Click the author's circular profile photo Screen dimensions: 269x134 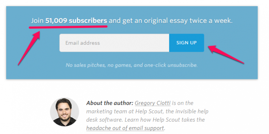pos(64,112)
